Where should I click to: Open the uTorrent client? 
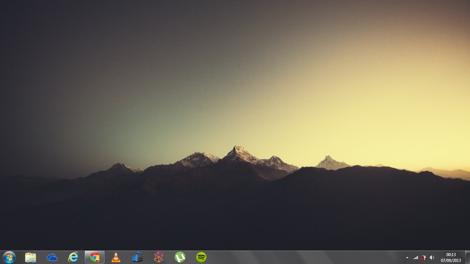coord(180,257)
